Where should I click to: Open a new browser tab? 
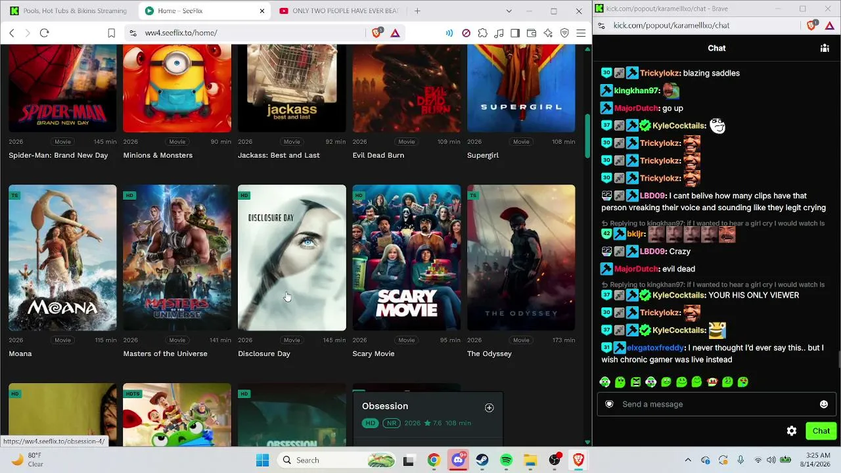click(x=417, y=11)
